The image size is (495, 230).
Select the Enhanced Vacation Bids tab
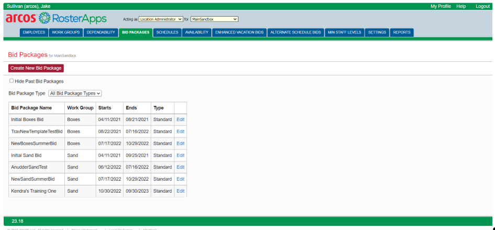[x=239, y=32]
